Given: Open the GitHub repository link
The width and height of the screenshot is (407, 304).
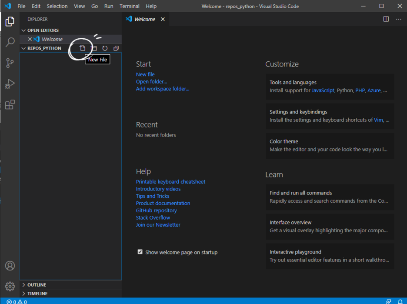Looking at the screenshot, I should [x=156, y=210].
